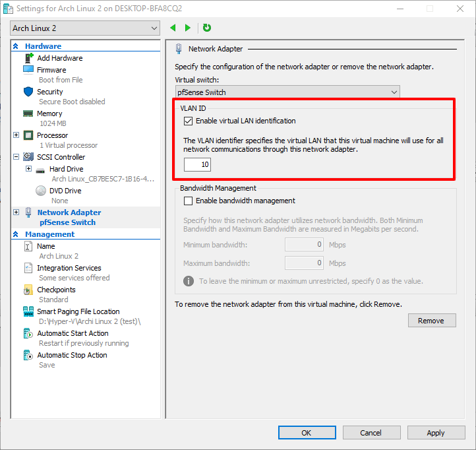Collapse the SCSI Controller tree node
476x450 pixels.
click(x=16, y=157)
